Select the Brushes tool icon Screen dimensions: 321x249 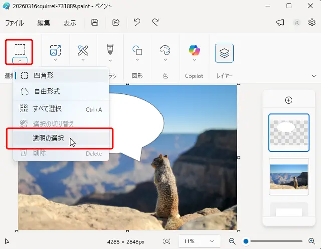tap(110, 50)
